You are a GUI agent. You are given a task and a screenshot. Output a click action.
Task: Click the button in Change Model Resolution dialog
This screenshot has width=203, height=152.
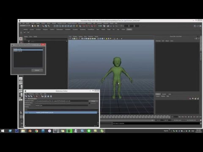pos(37,70)
